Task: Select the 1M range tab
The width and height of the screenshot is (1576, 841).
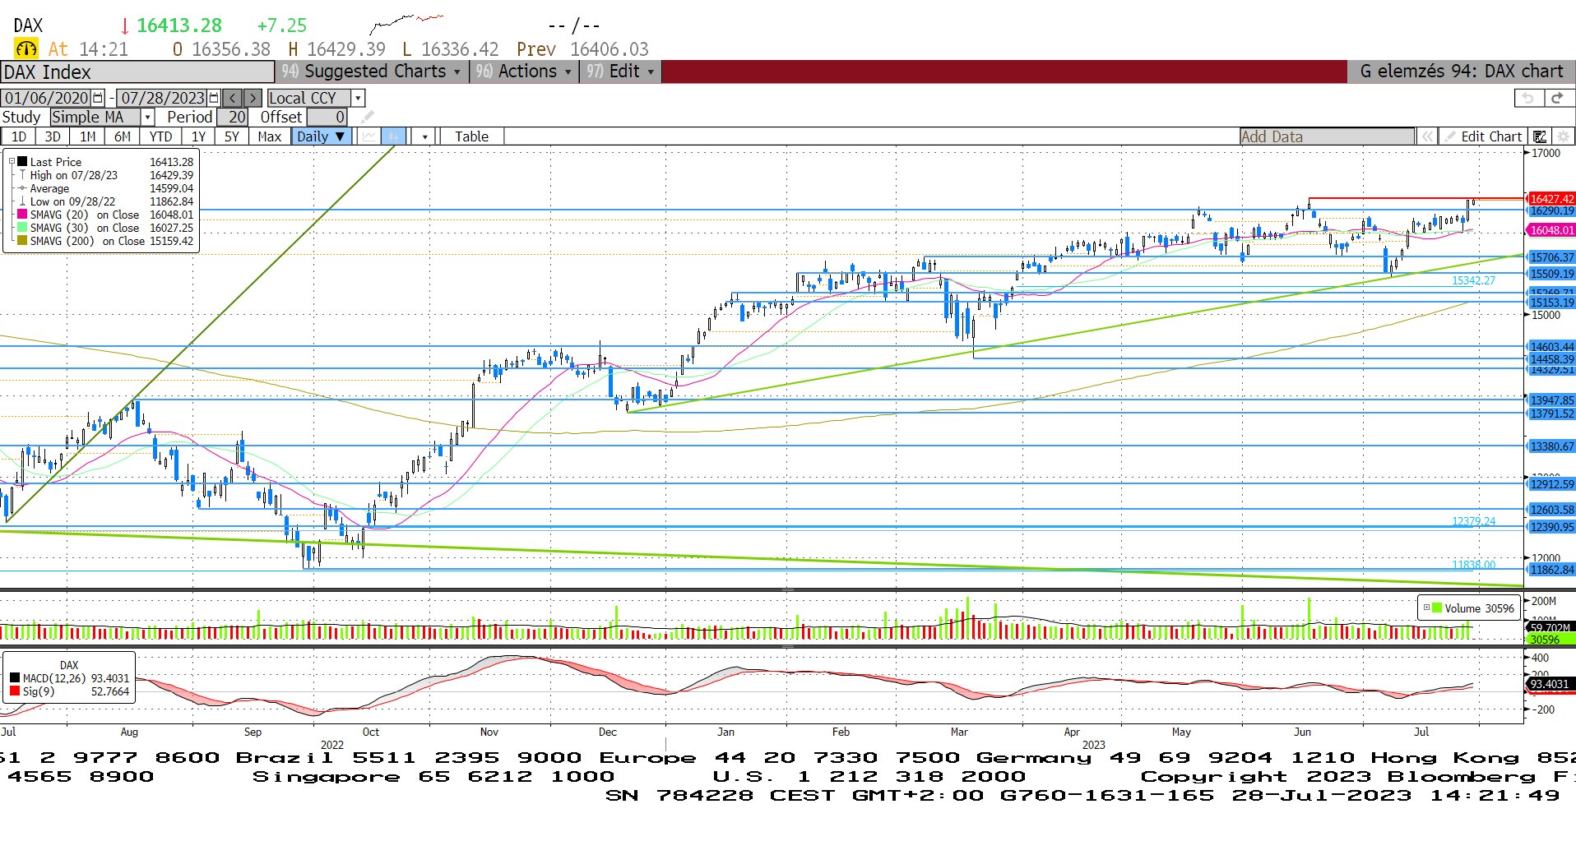Action: click(87, 136)
